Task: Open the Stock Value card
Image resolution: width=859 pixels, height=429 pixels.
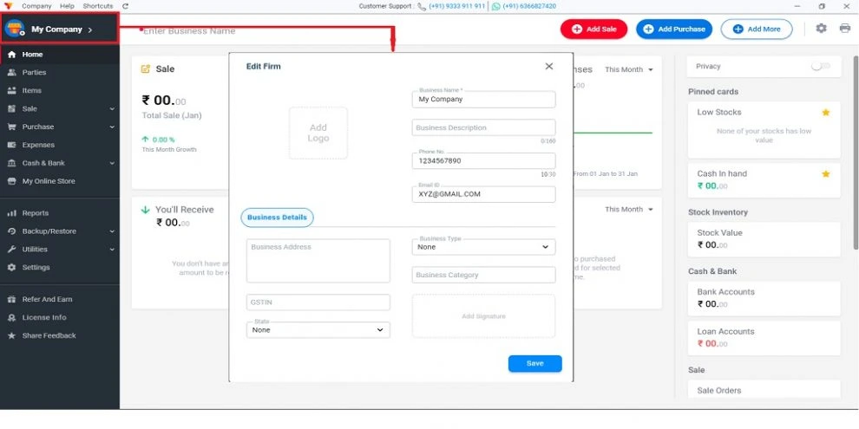Action: click(764, 239)
